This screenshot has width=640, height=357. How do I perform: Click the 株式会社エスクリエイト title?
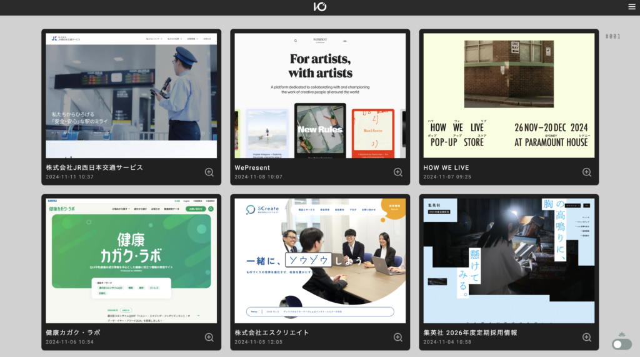[272, 333]
